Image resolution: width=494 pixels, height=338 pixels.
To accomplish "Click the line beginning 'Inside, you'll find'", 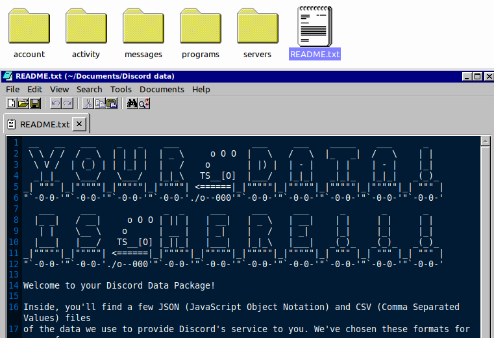I will [x=241, y=307].
